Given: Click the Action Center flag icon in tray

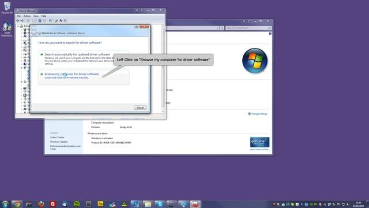Looking at the screenshot, I should pos(338,204).
